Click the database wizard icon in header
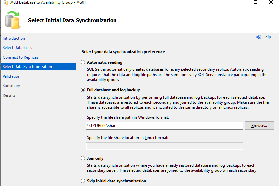This screenshot has width=279, height=186. pos(13,20)
